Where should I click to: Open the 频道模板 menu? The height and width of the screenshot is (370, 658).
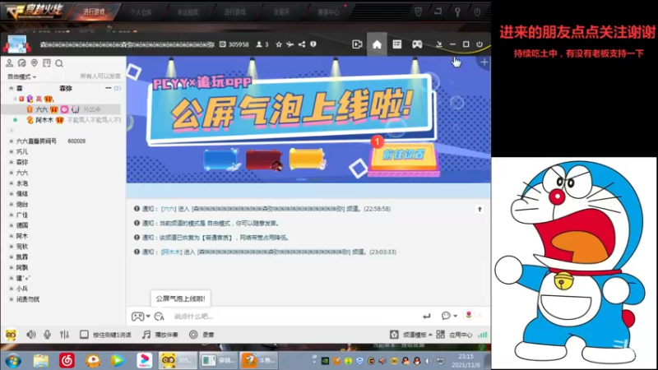410,335
